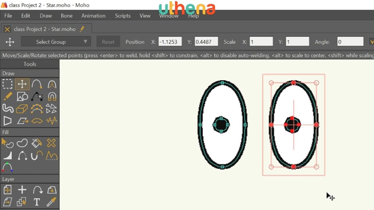Select the Draw Shape tool
The width and height of the screenshot is (374, 210).
point(22,96)
